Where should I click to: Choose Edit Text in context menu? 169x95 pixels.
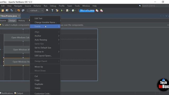[45, 18]
